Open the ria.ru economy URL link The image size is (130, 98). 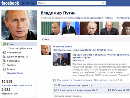tap(83, 50)
